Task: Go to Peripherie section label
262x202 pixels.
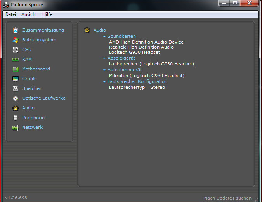Action: click(33, 118)
